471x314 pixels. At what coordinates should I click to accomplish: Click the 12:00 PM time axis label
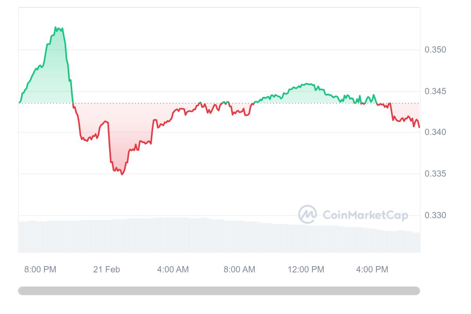[x=306, y=270]
